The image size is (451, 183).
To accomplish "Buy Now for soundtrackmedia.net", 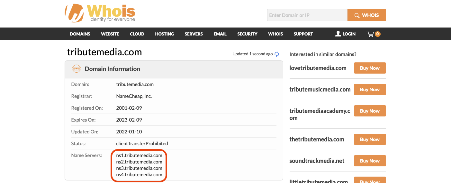I will (370, 161).
